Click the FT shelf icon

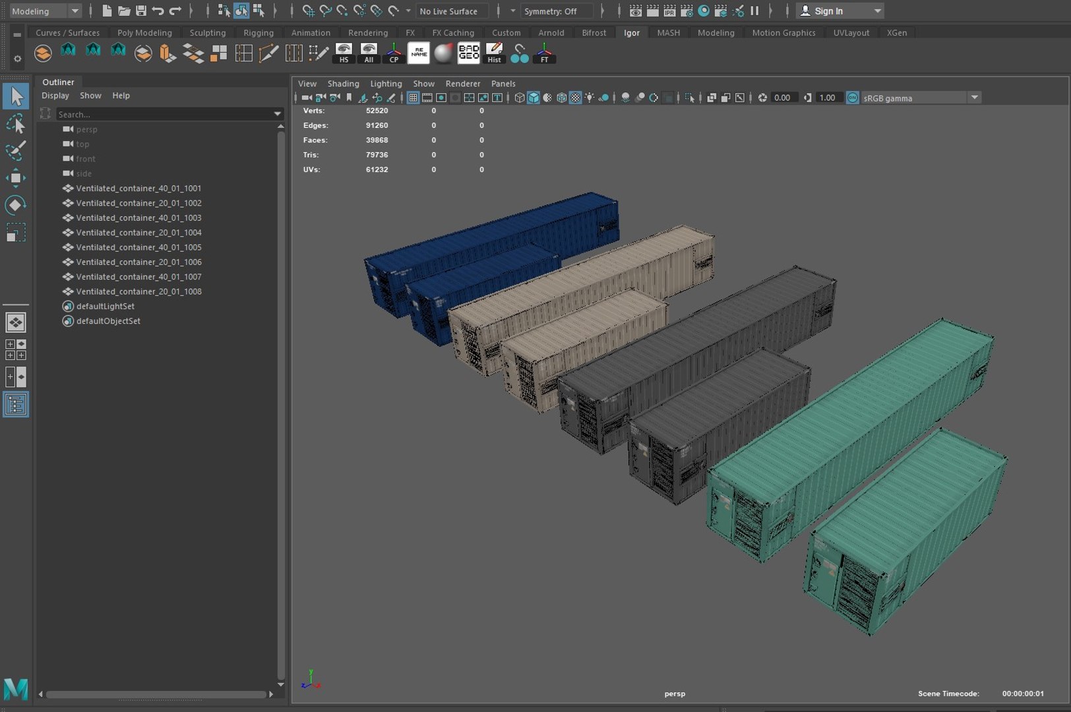point(544,53)
